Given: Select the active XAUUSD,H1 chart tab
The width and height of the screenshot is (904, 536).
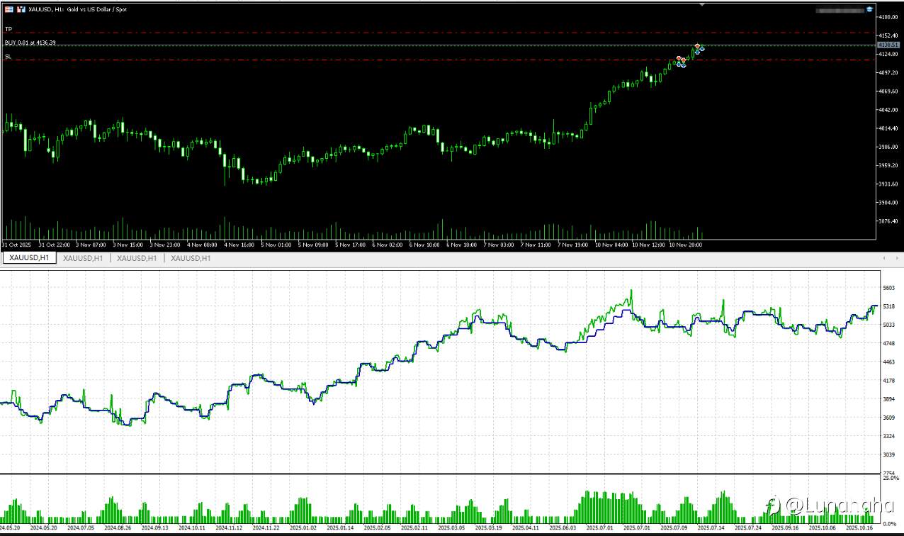Looking at the screenshot, I should point(29,258).
